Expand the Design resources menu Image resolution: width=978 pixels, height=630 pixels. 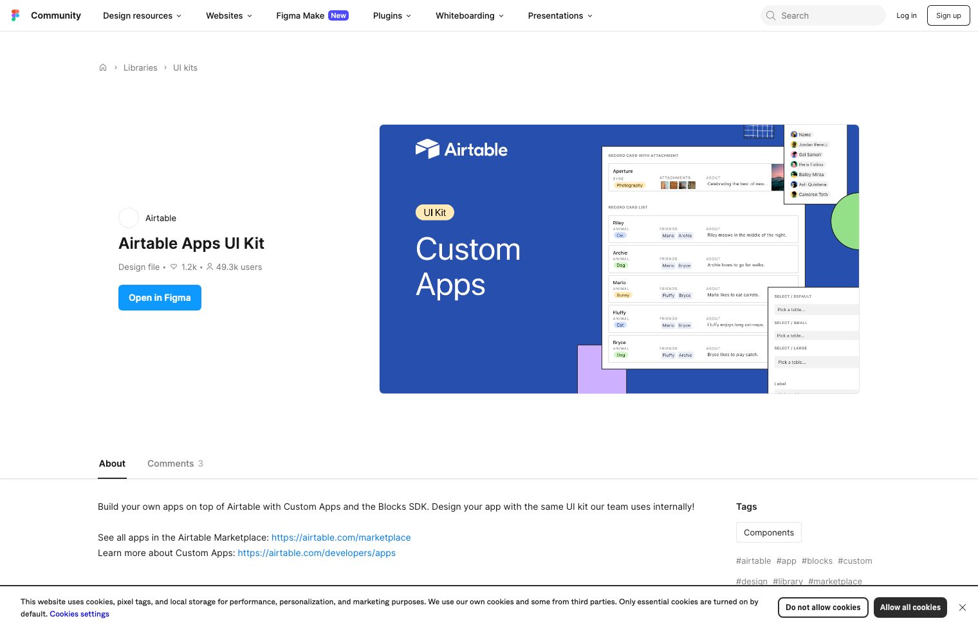[142, 15]
